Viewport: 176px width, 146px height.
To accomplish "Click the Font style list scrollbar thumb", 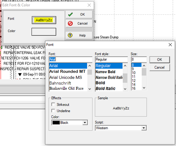I will [x=125, y=78].
